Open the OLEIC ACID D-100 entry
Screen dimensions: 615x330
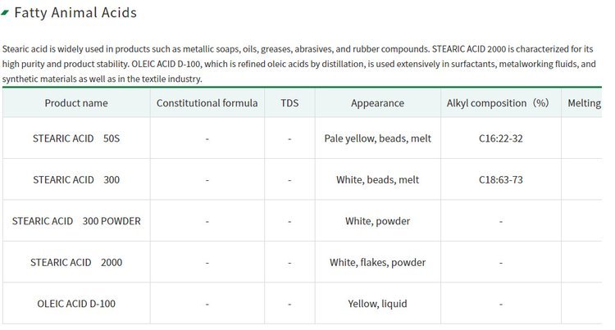pyautogui.click(x=76, y=304)
